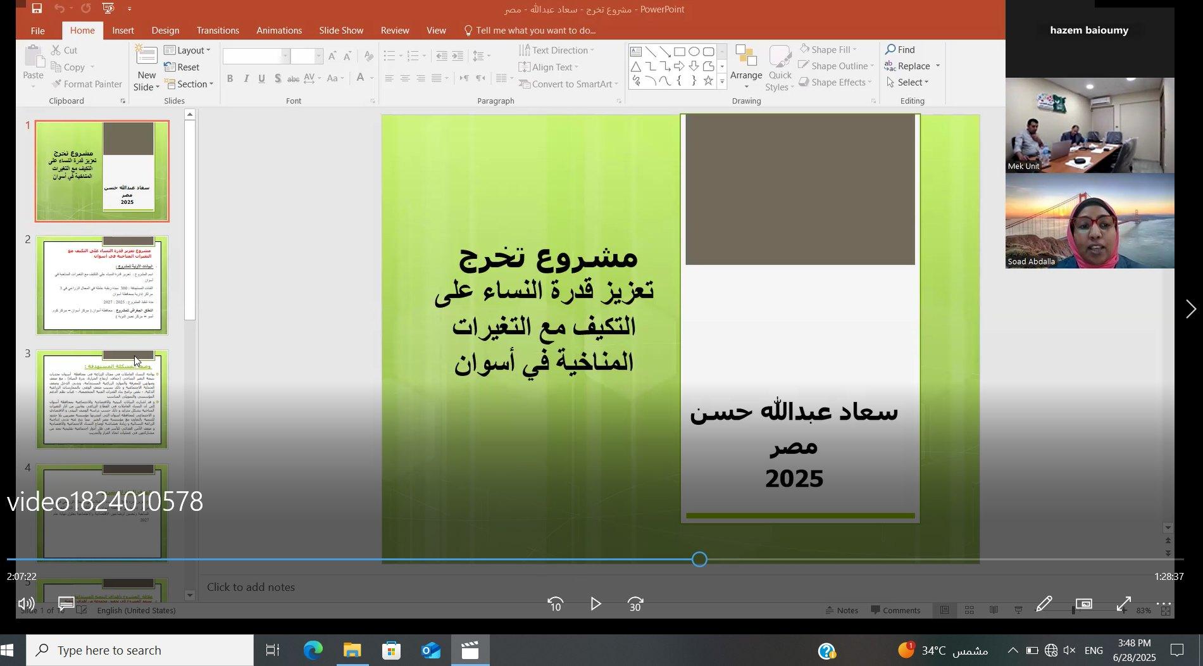This screenshot has height=666, width=1203.
Task: Open Customize Quick Access Toolbar arrow
Action: [130, 9]
